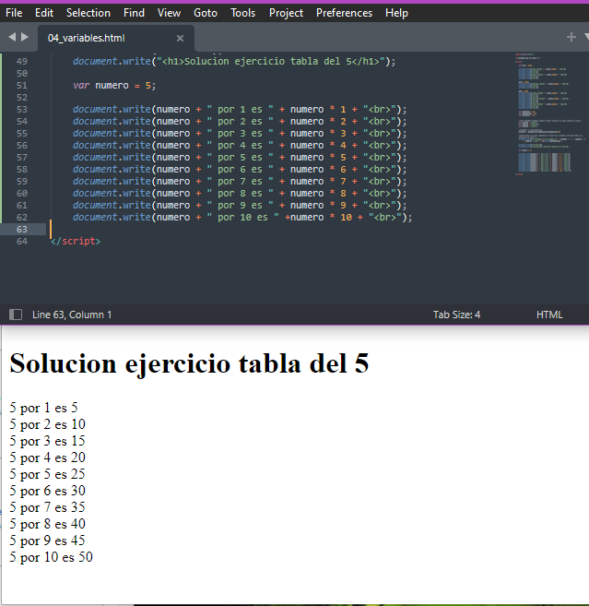This screenshot has width=589, height=606.
Task: Open the View menu
Action: [x=169, y=13]
